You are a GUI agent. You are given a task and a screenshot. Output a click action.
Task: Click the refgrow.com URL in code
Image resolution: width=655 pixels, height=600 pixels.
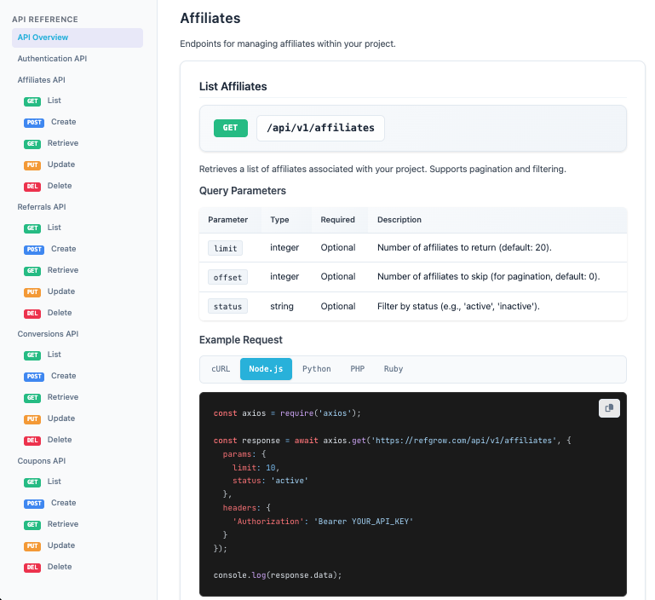(463, 441)
